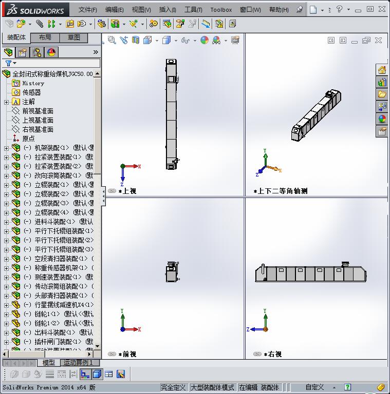
Task: Switch to the ConfigurationManager panel icon
Action: coord(37,52)
